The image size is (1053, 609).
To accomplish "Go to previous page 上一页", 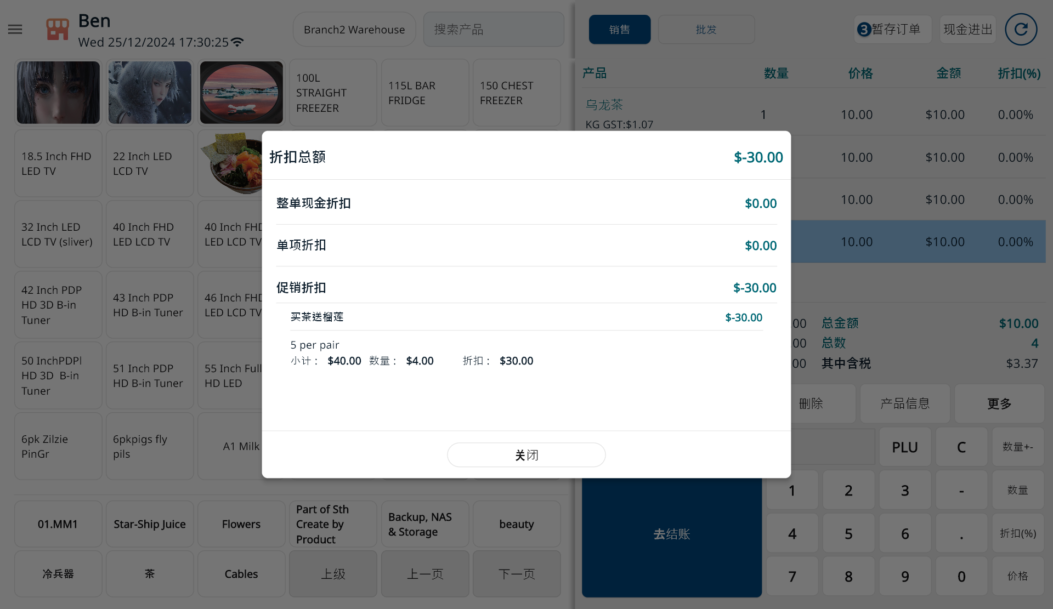I will (x=425, y=574).
